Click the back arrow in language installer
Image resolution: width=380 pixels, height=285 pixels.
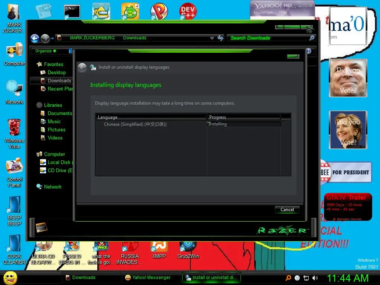pyautogui.click(x=82, y=68)
